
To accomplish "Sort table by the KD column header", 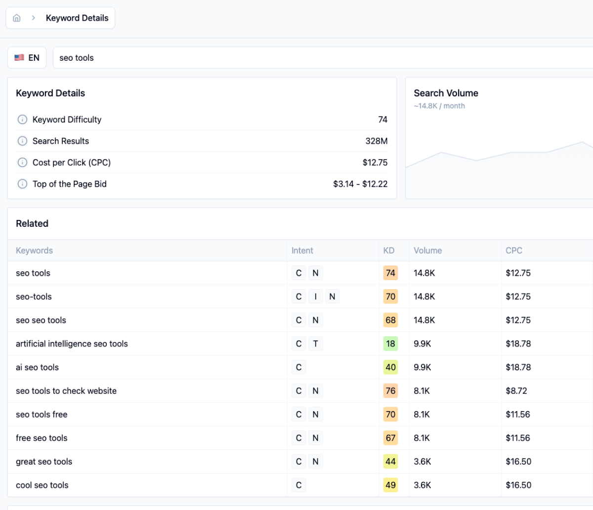I will (x=388, y=251).
